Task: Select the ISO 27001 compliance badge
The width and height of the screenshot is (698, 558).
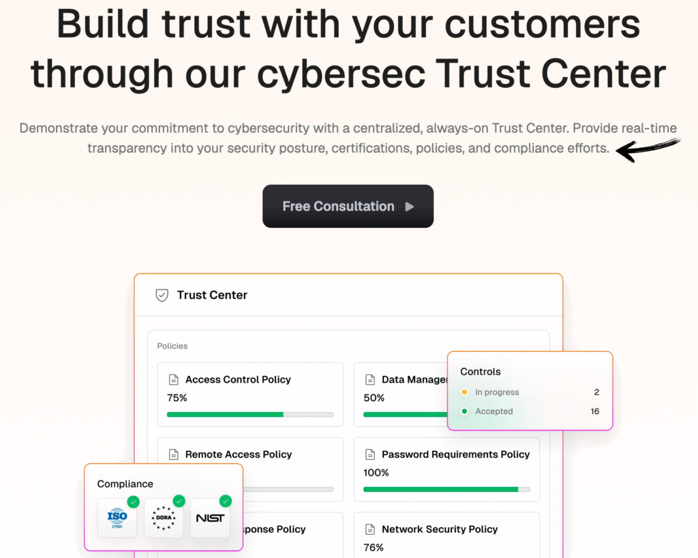Action: [x=117, y=518]
